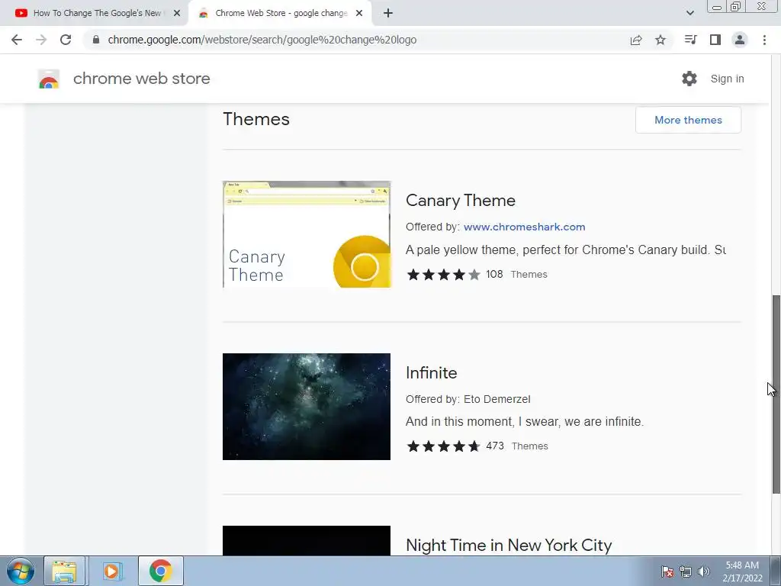Click the address bar URL
The image size is (781, 586).
[x=262, y=40]
